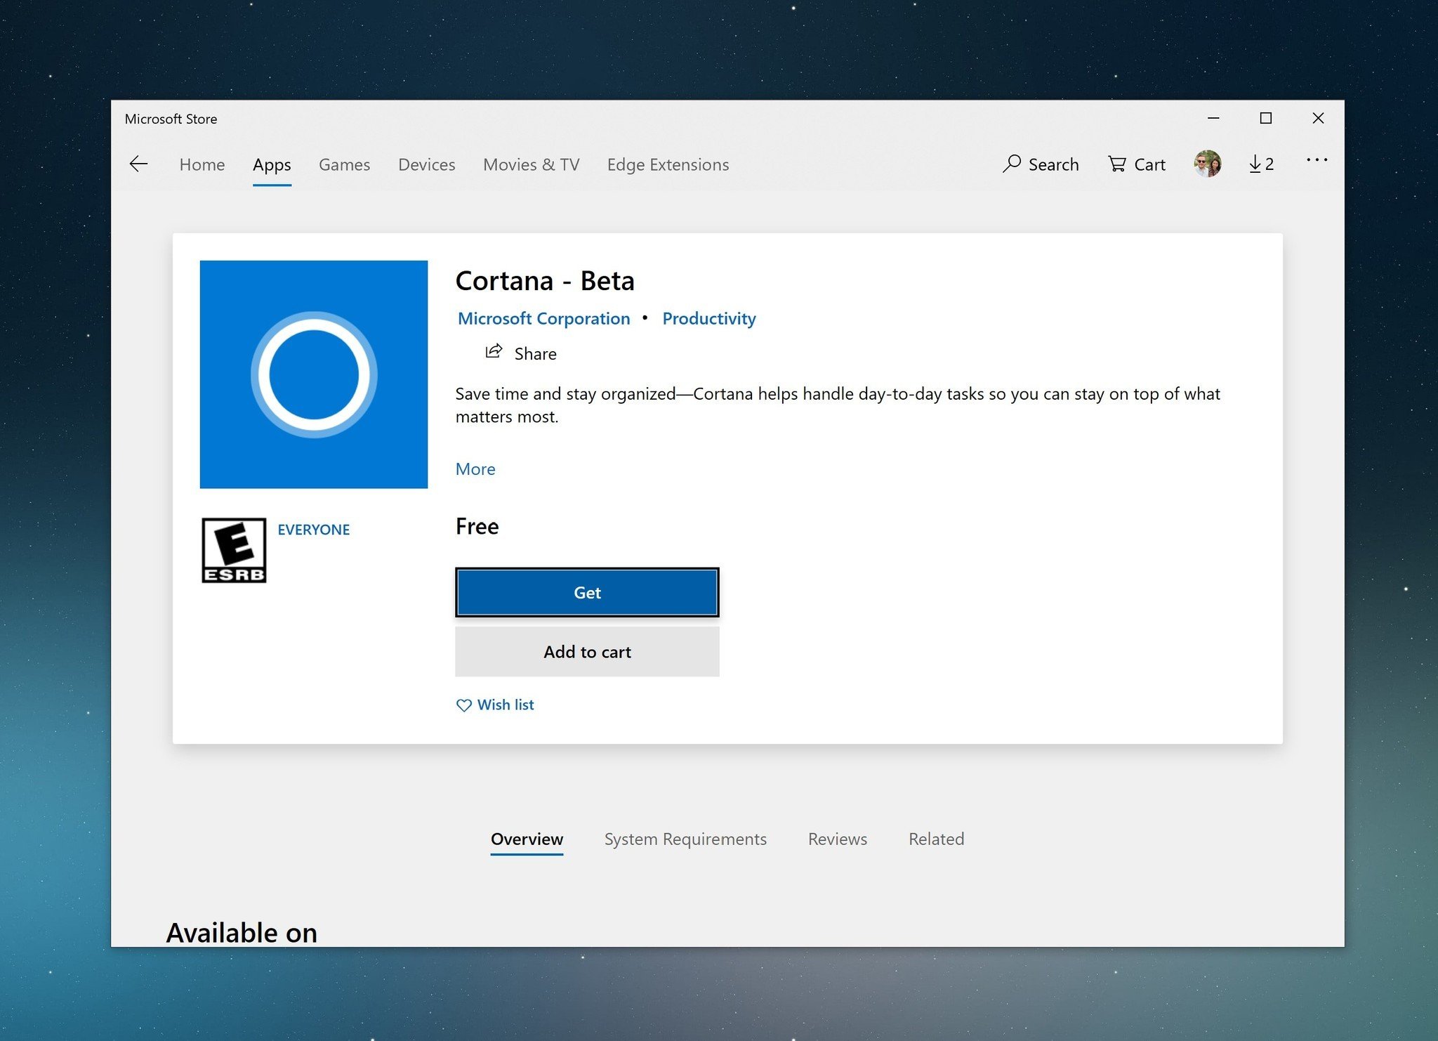Click the Available on heading
Viewport: 1438px width, 1041px height.
(242, 932)
